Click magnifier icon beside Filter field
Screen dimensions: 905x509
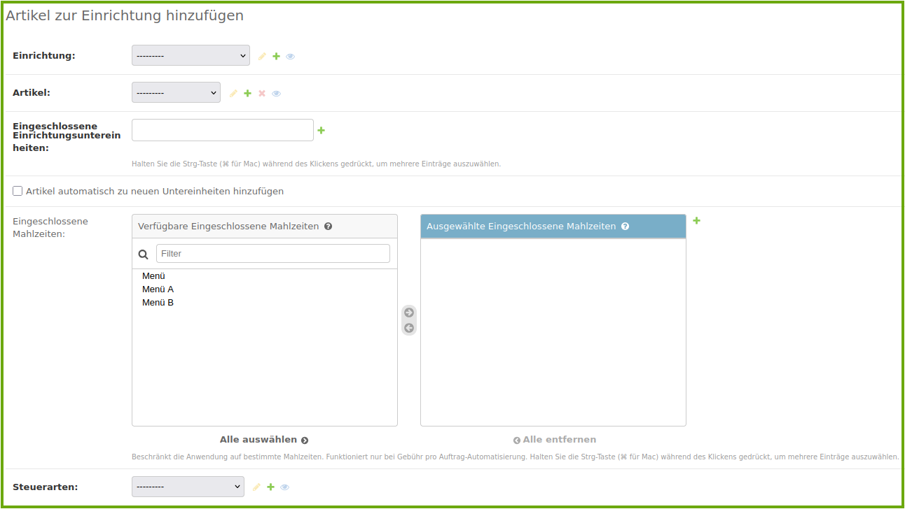point(144,254)
